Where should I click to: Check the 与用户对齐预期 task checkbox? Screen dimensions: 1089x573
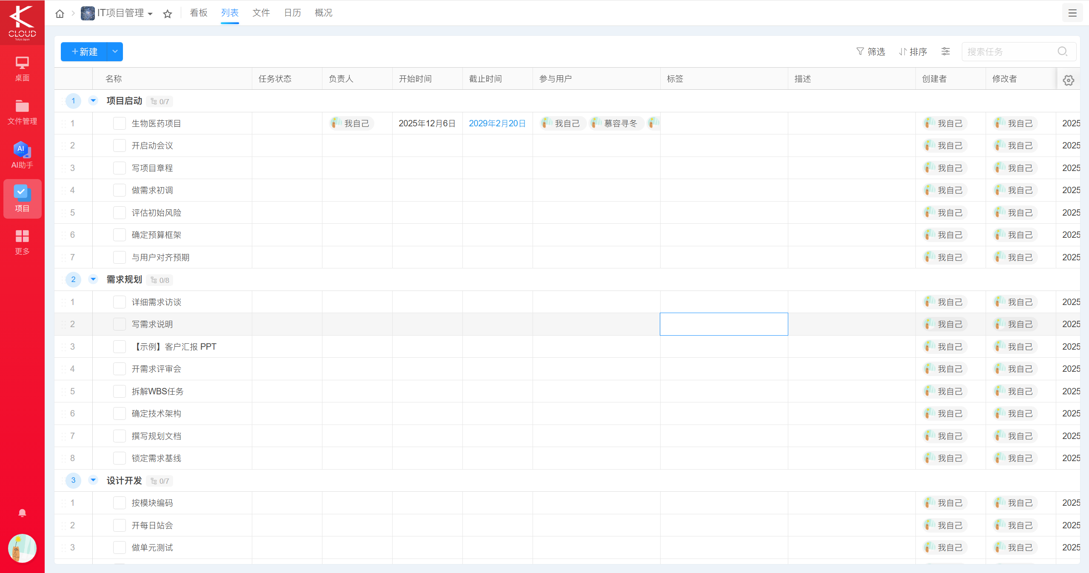[120, 257]
